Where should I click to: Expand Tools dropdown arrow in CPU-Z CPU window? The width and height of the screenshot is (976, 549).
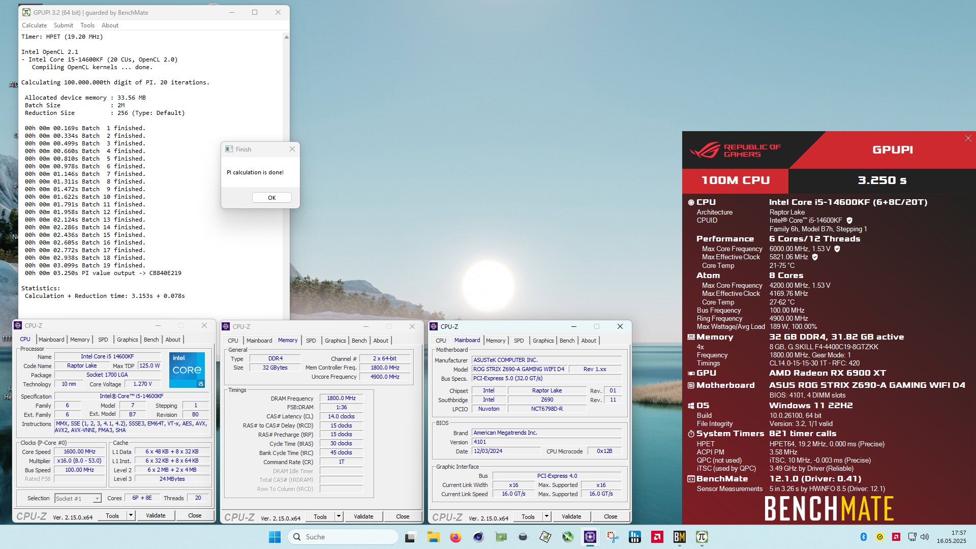tap(131, 515)
